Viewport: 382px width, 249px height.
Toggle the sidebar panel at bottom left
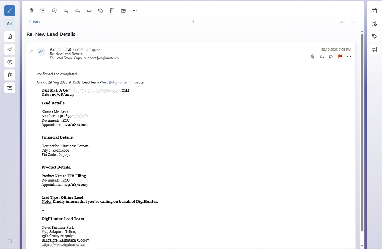(x=10, y=241)
